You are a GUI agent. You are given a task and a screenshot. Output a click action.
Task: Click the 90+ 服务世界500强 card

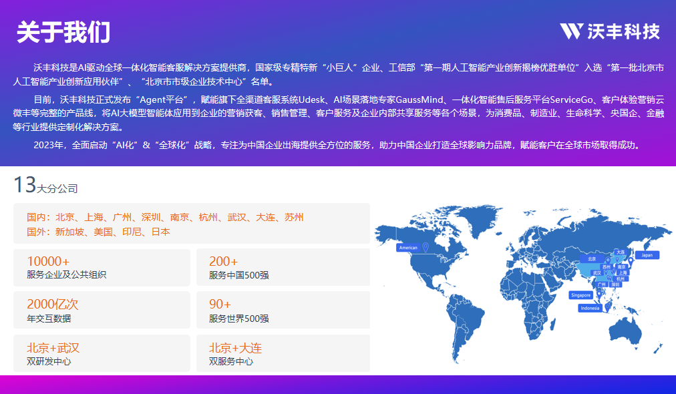283,310
